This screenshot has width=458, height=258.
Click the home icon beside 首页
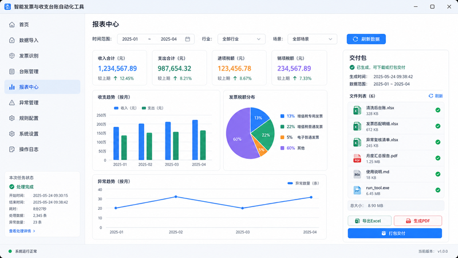[11, 25]
